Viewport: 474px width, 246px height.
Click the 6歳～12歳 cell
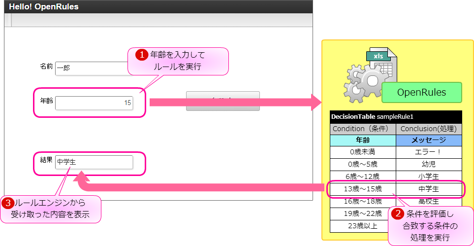363,176
